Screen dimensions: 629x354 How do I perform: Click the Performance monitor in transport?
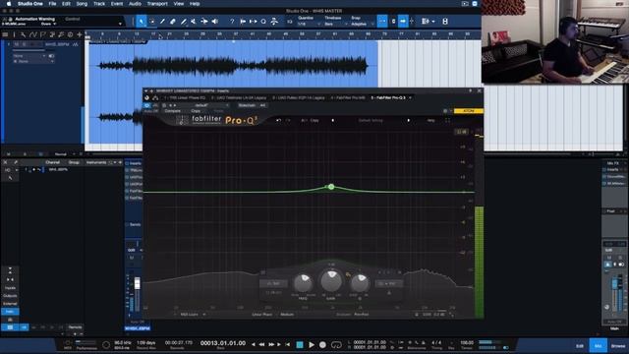click(86, 344)
